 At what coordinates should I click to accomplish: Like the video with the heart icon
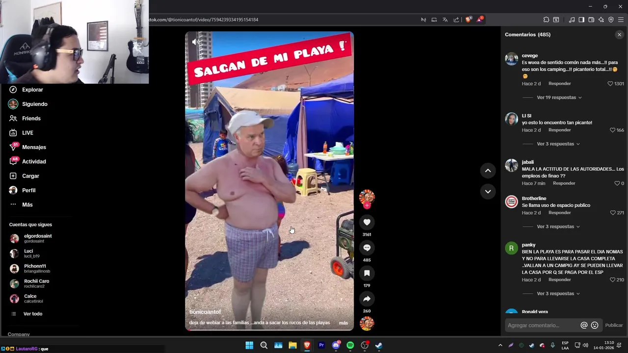click(x=366, y=222)
